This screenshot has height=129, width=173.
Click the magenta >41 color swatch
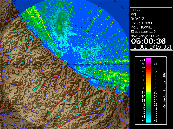click(x=149, y=60)
